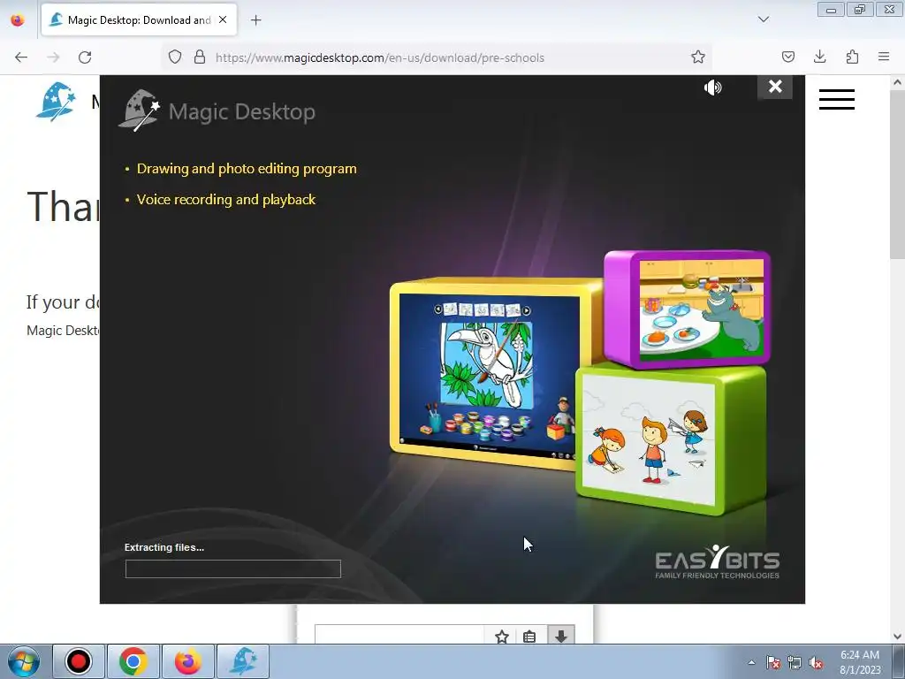Viewport: 905px width, 679px height.
Task: View site security padlock info
Action: pos(200,57)
